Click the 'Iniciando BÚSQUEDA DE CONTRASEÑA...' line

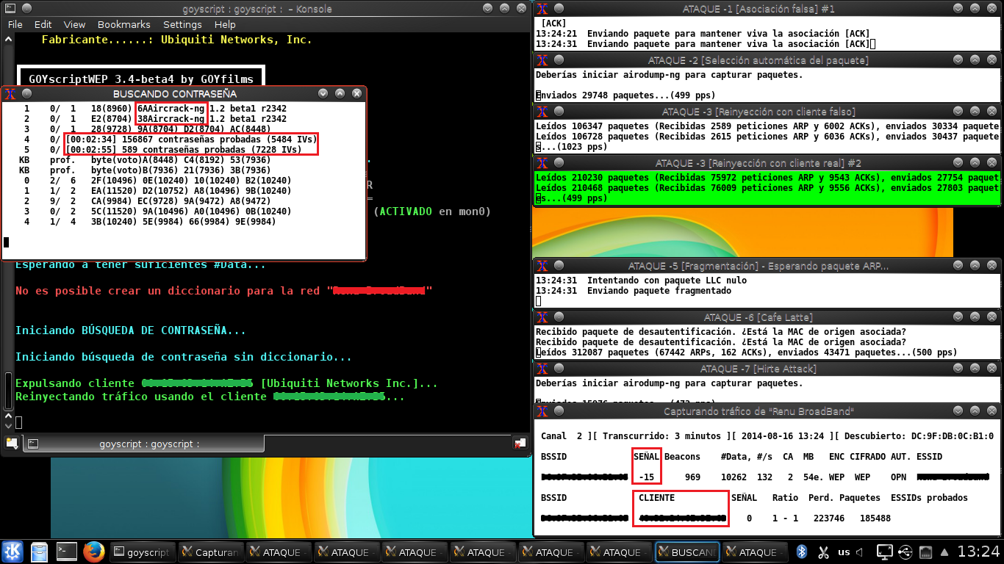pos(131,330)
